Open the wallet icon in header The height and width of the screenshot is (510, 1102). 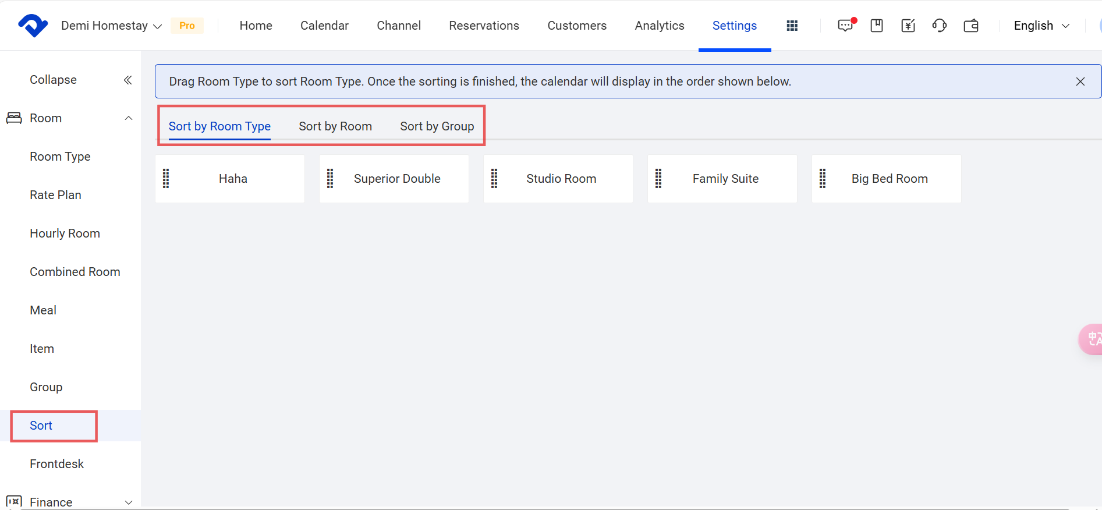(971, 26)
